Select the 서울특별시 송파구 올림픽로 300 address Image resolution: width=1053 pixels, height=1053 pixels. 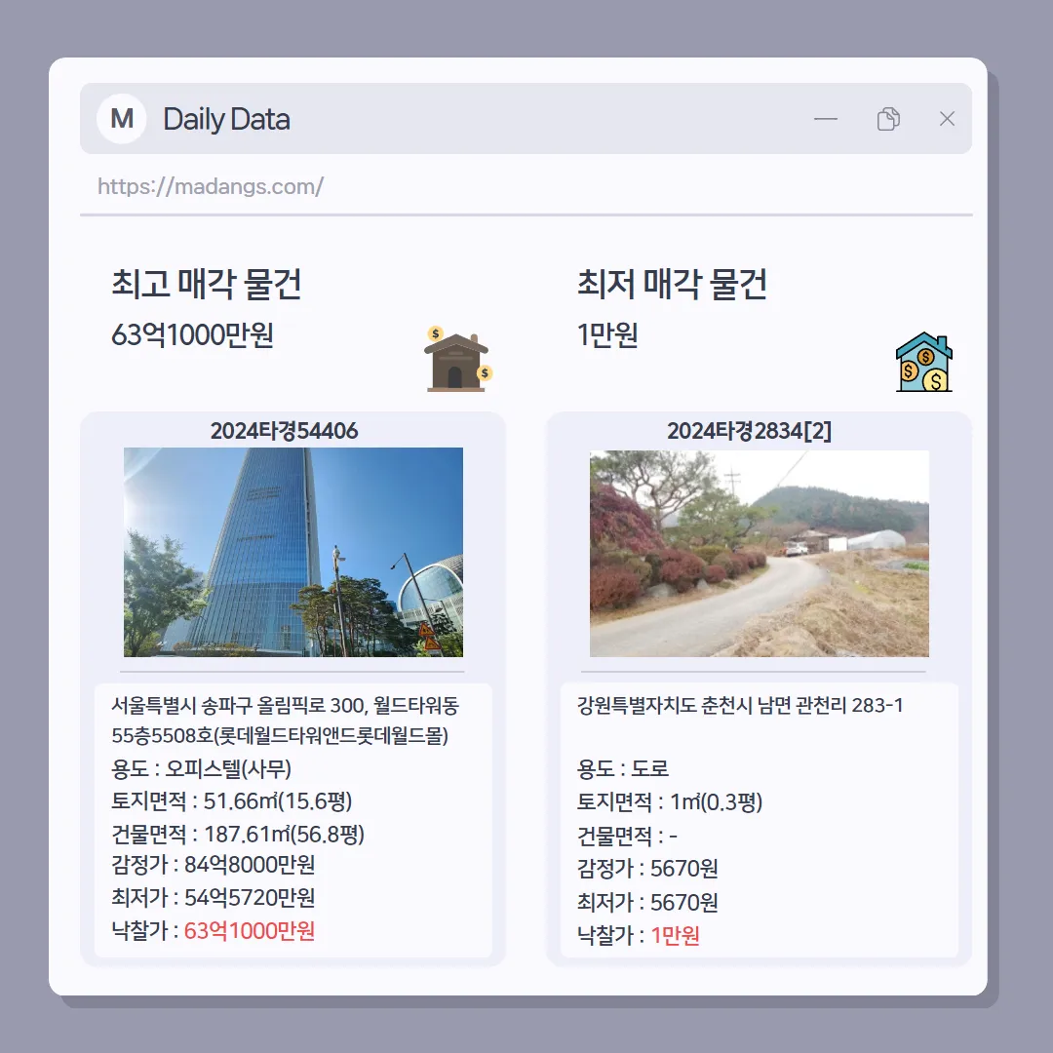pos(285,705)
